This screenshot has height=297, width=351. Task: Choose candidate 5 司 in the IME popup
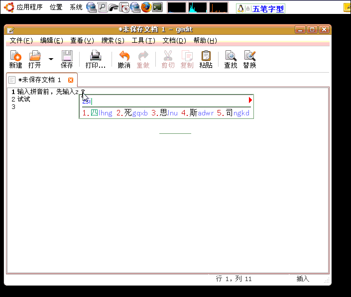coord(234,113)
